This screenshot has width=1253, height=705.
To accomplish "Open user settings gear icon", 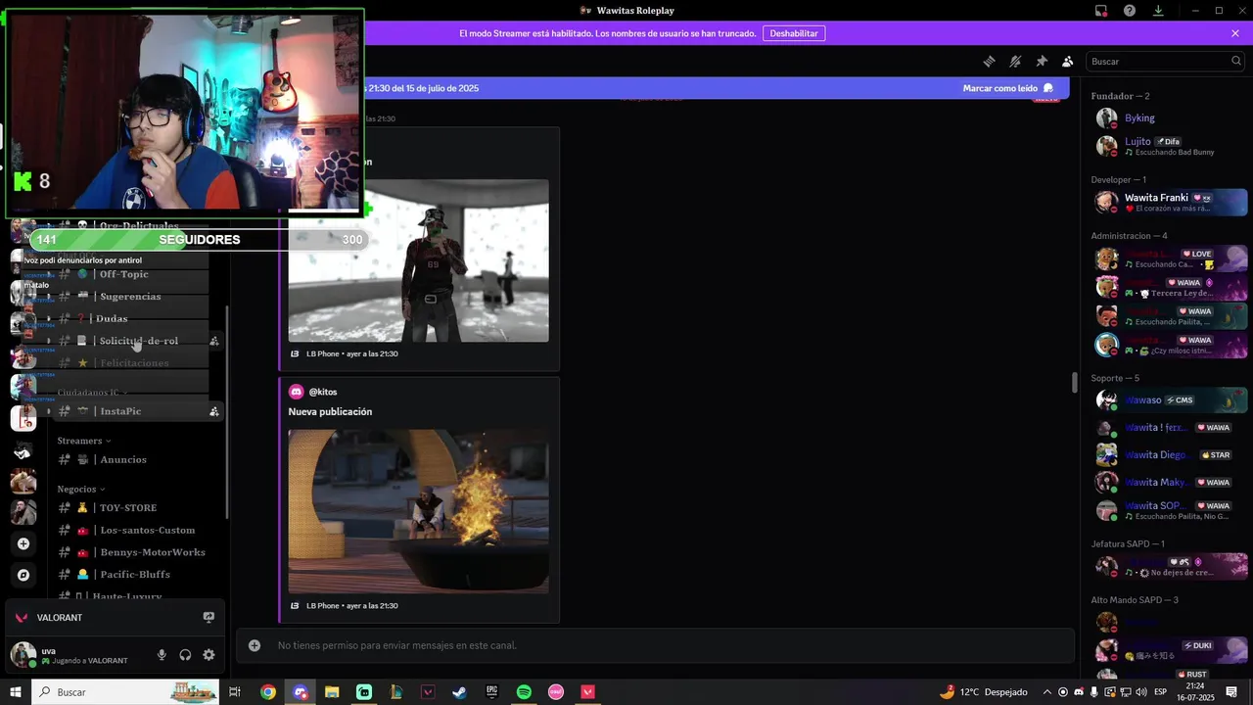I will tap(209, 655).
